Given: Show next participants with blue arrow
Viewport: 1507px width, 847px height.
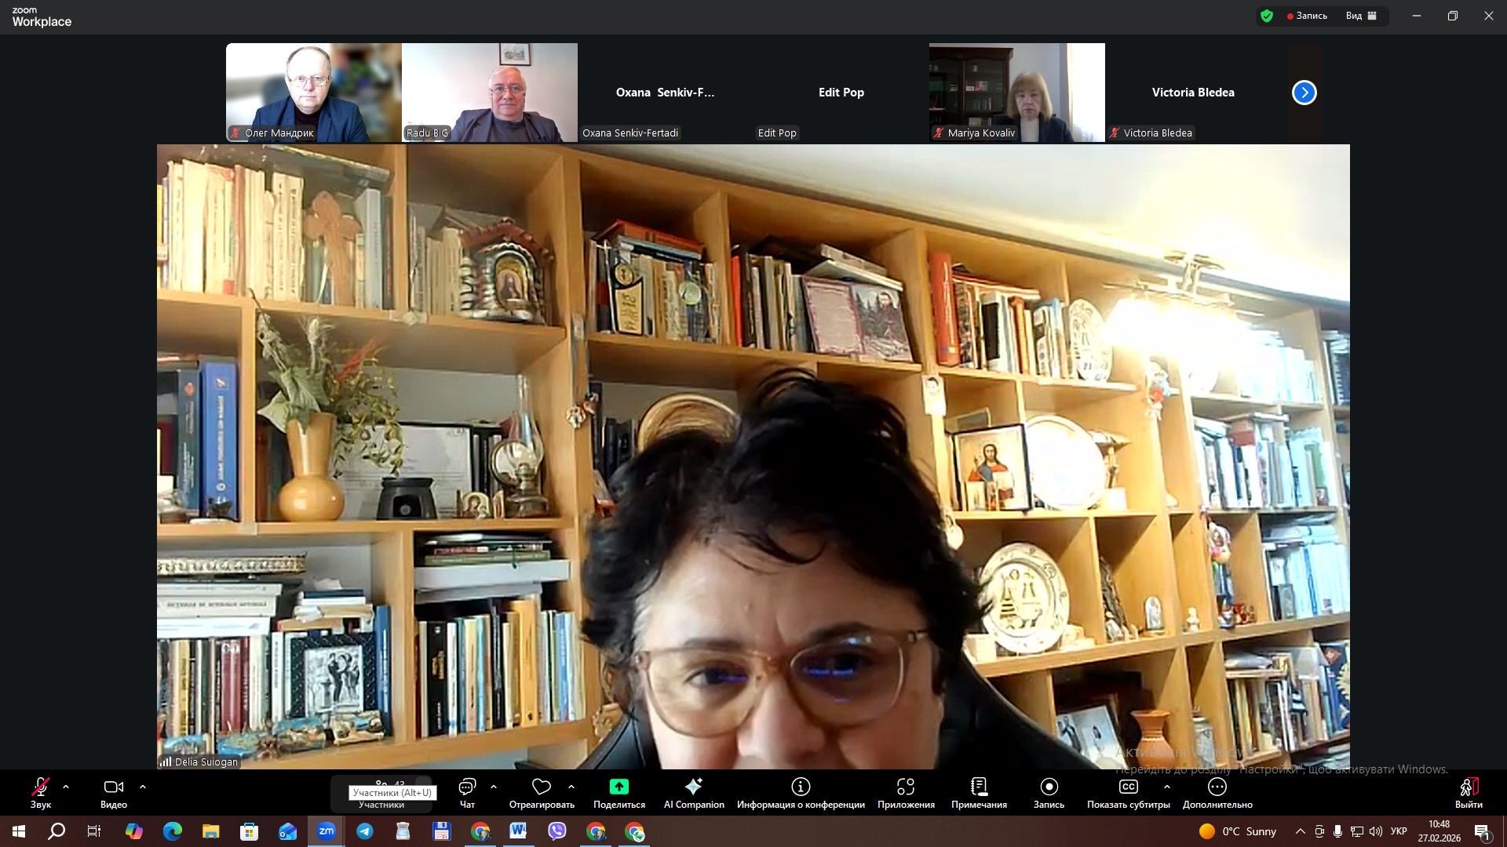Looking at the screenshot, I should click(x=1304, y=93).
